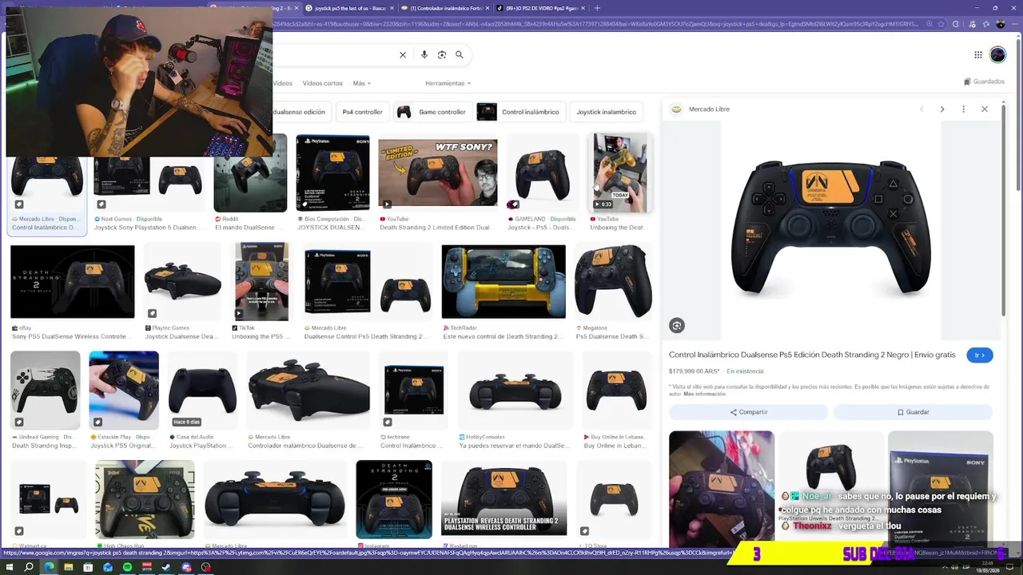
Task: Switch to the Videos tab
Action: 282,83
